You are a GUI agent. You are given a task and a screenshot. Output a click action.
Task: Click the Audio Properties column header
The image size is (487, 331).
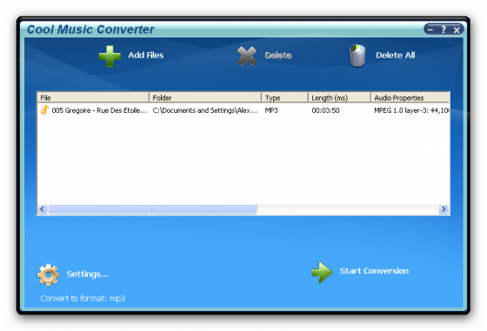click(x=410, y=97)
